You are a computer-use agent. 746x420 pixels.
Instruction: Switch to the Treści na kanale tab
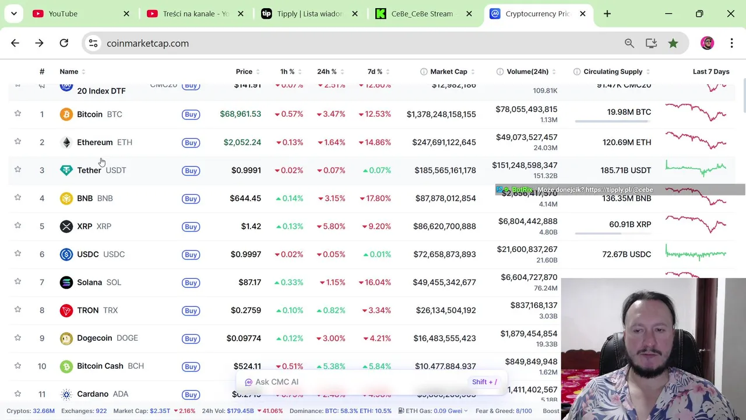click(196, 13)
